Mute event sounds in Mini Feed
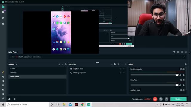This screenshot has height=107, width=191. pyautogui.click(x=185, y=52)
